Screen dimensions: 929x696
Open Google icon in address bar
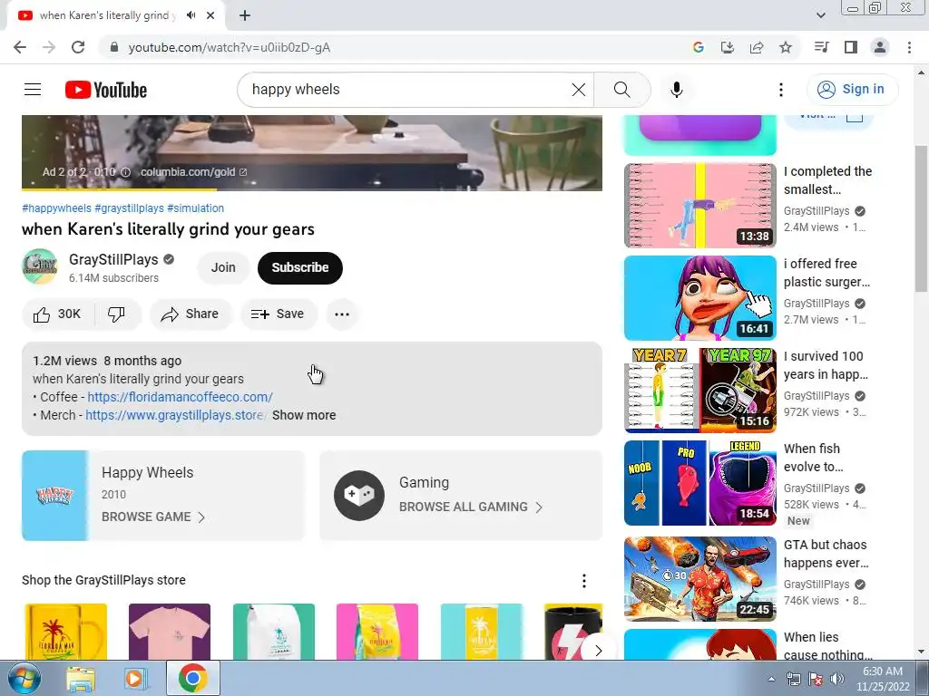(x=699, y=47)
